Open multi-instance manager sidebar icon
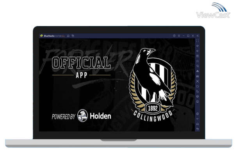Screen dimensions: 235x161 198,91
